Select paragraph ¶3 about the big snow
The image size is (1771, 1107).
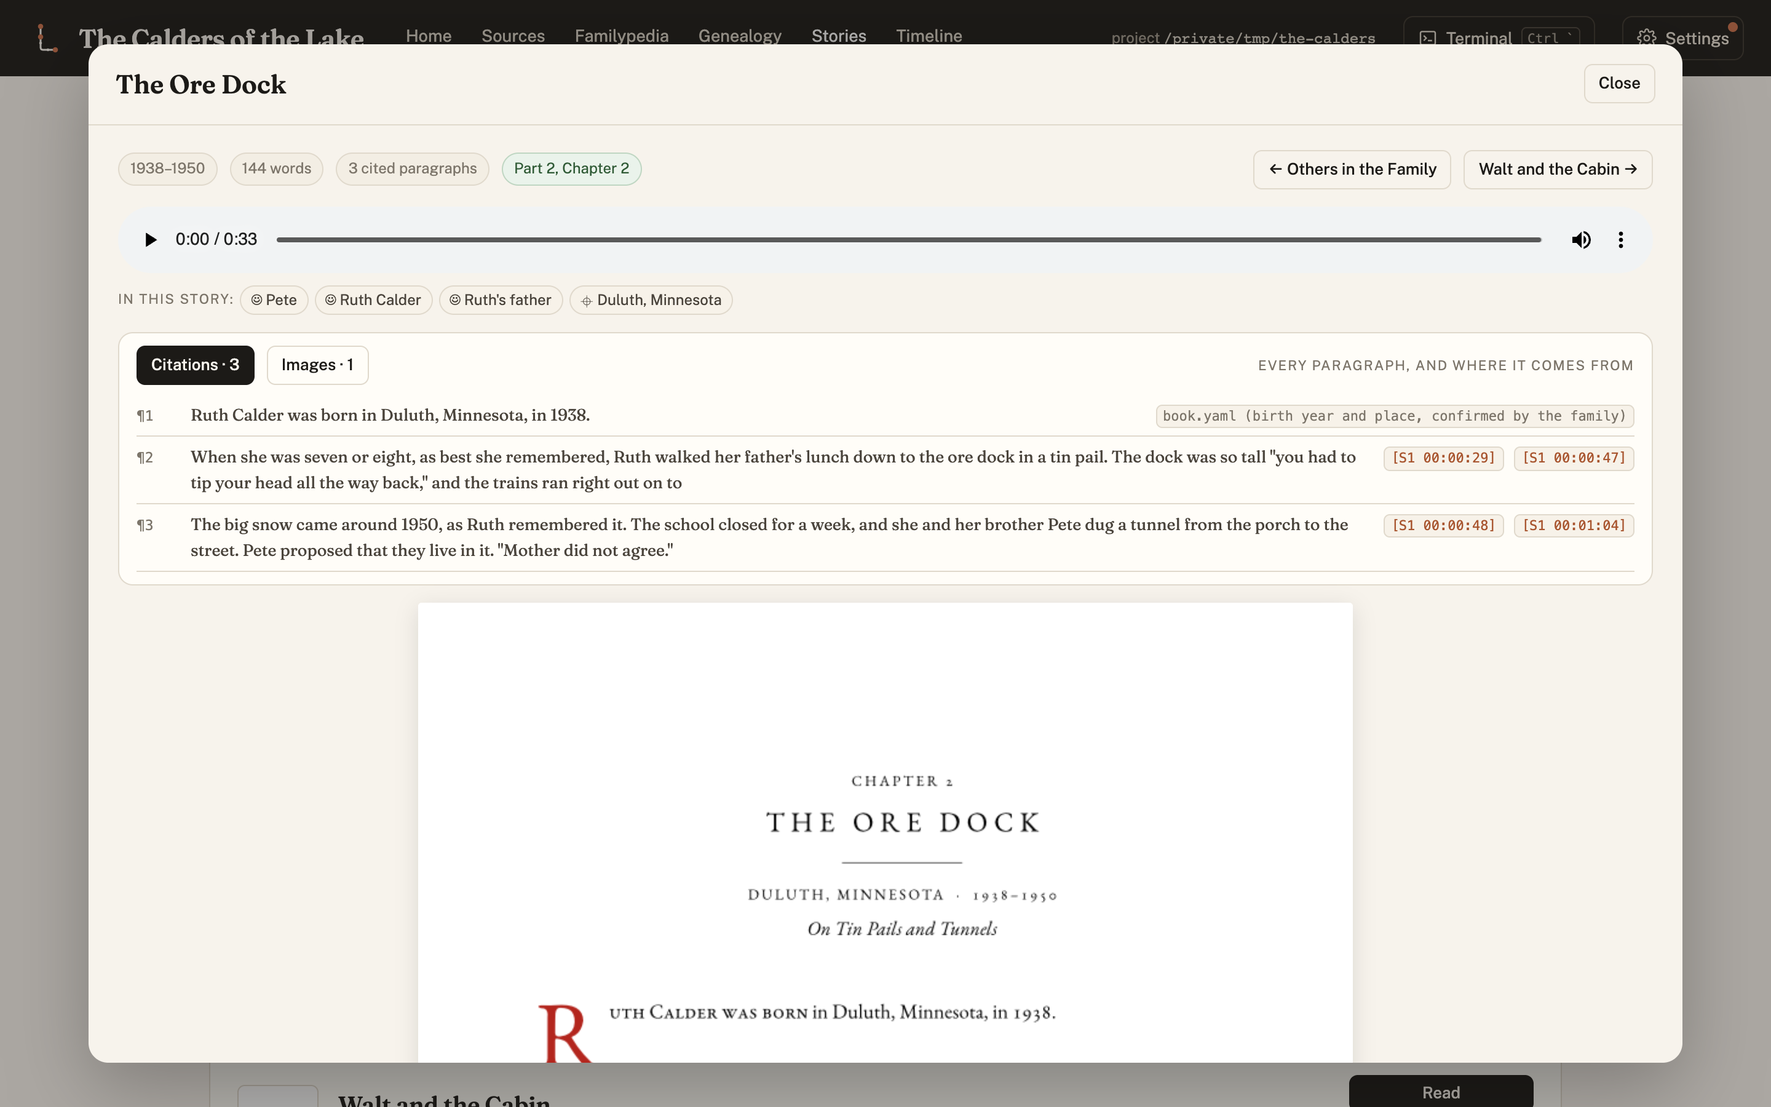pyautogui.click(x=885, y=538)
